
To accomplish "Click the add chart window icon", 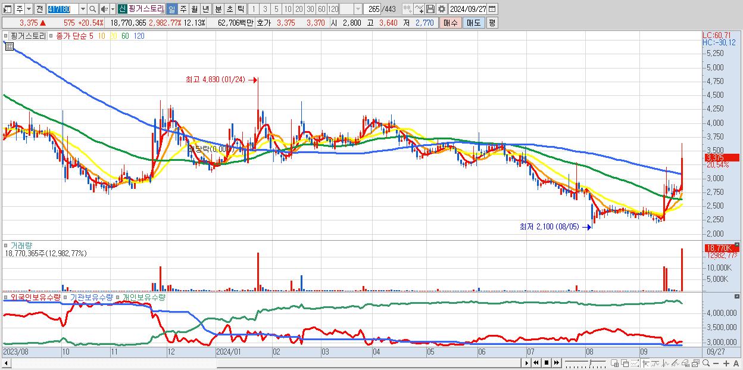I will pyautogui.click(x=615, y=363).
